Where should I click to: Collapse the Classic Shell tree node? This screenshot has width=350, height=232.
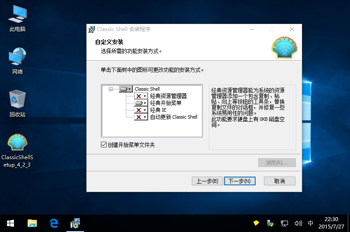click(x=111, y=89)
